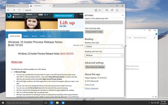Open Reading view book icon

(x=96, y=10)
